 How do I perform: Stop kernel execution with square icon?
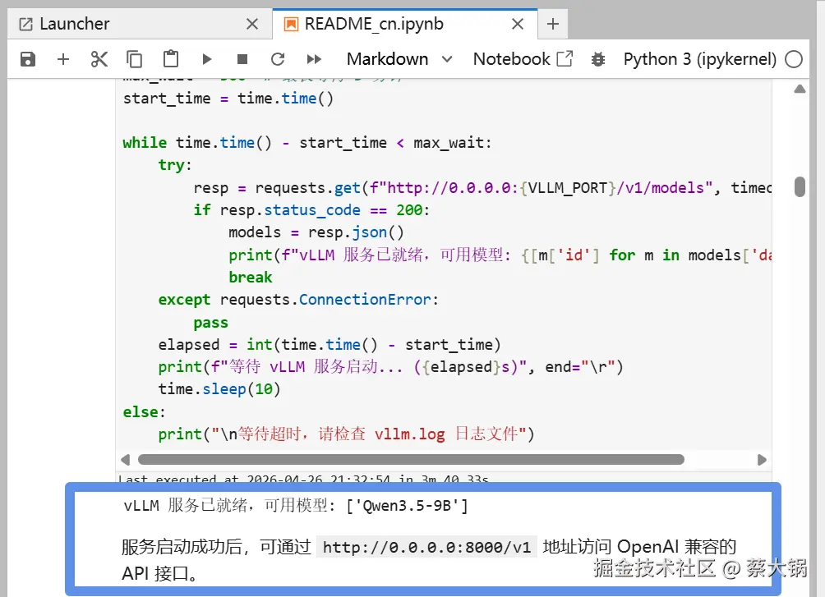click(x=242, y=59)
